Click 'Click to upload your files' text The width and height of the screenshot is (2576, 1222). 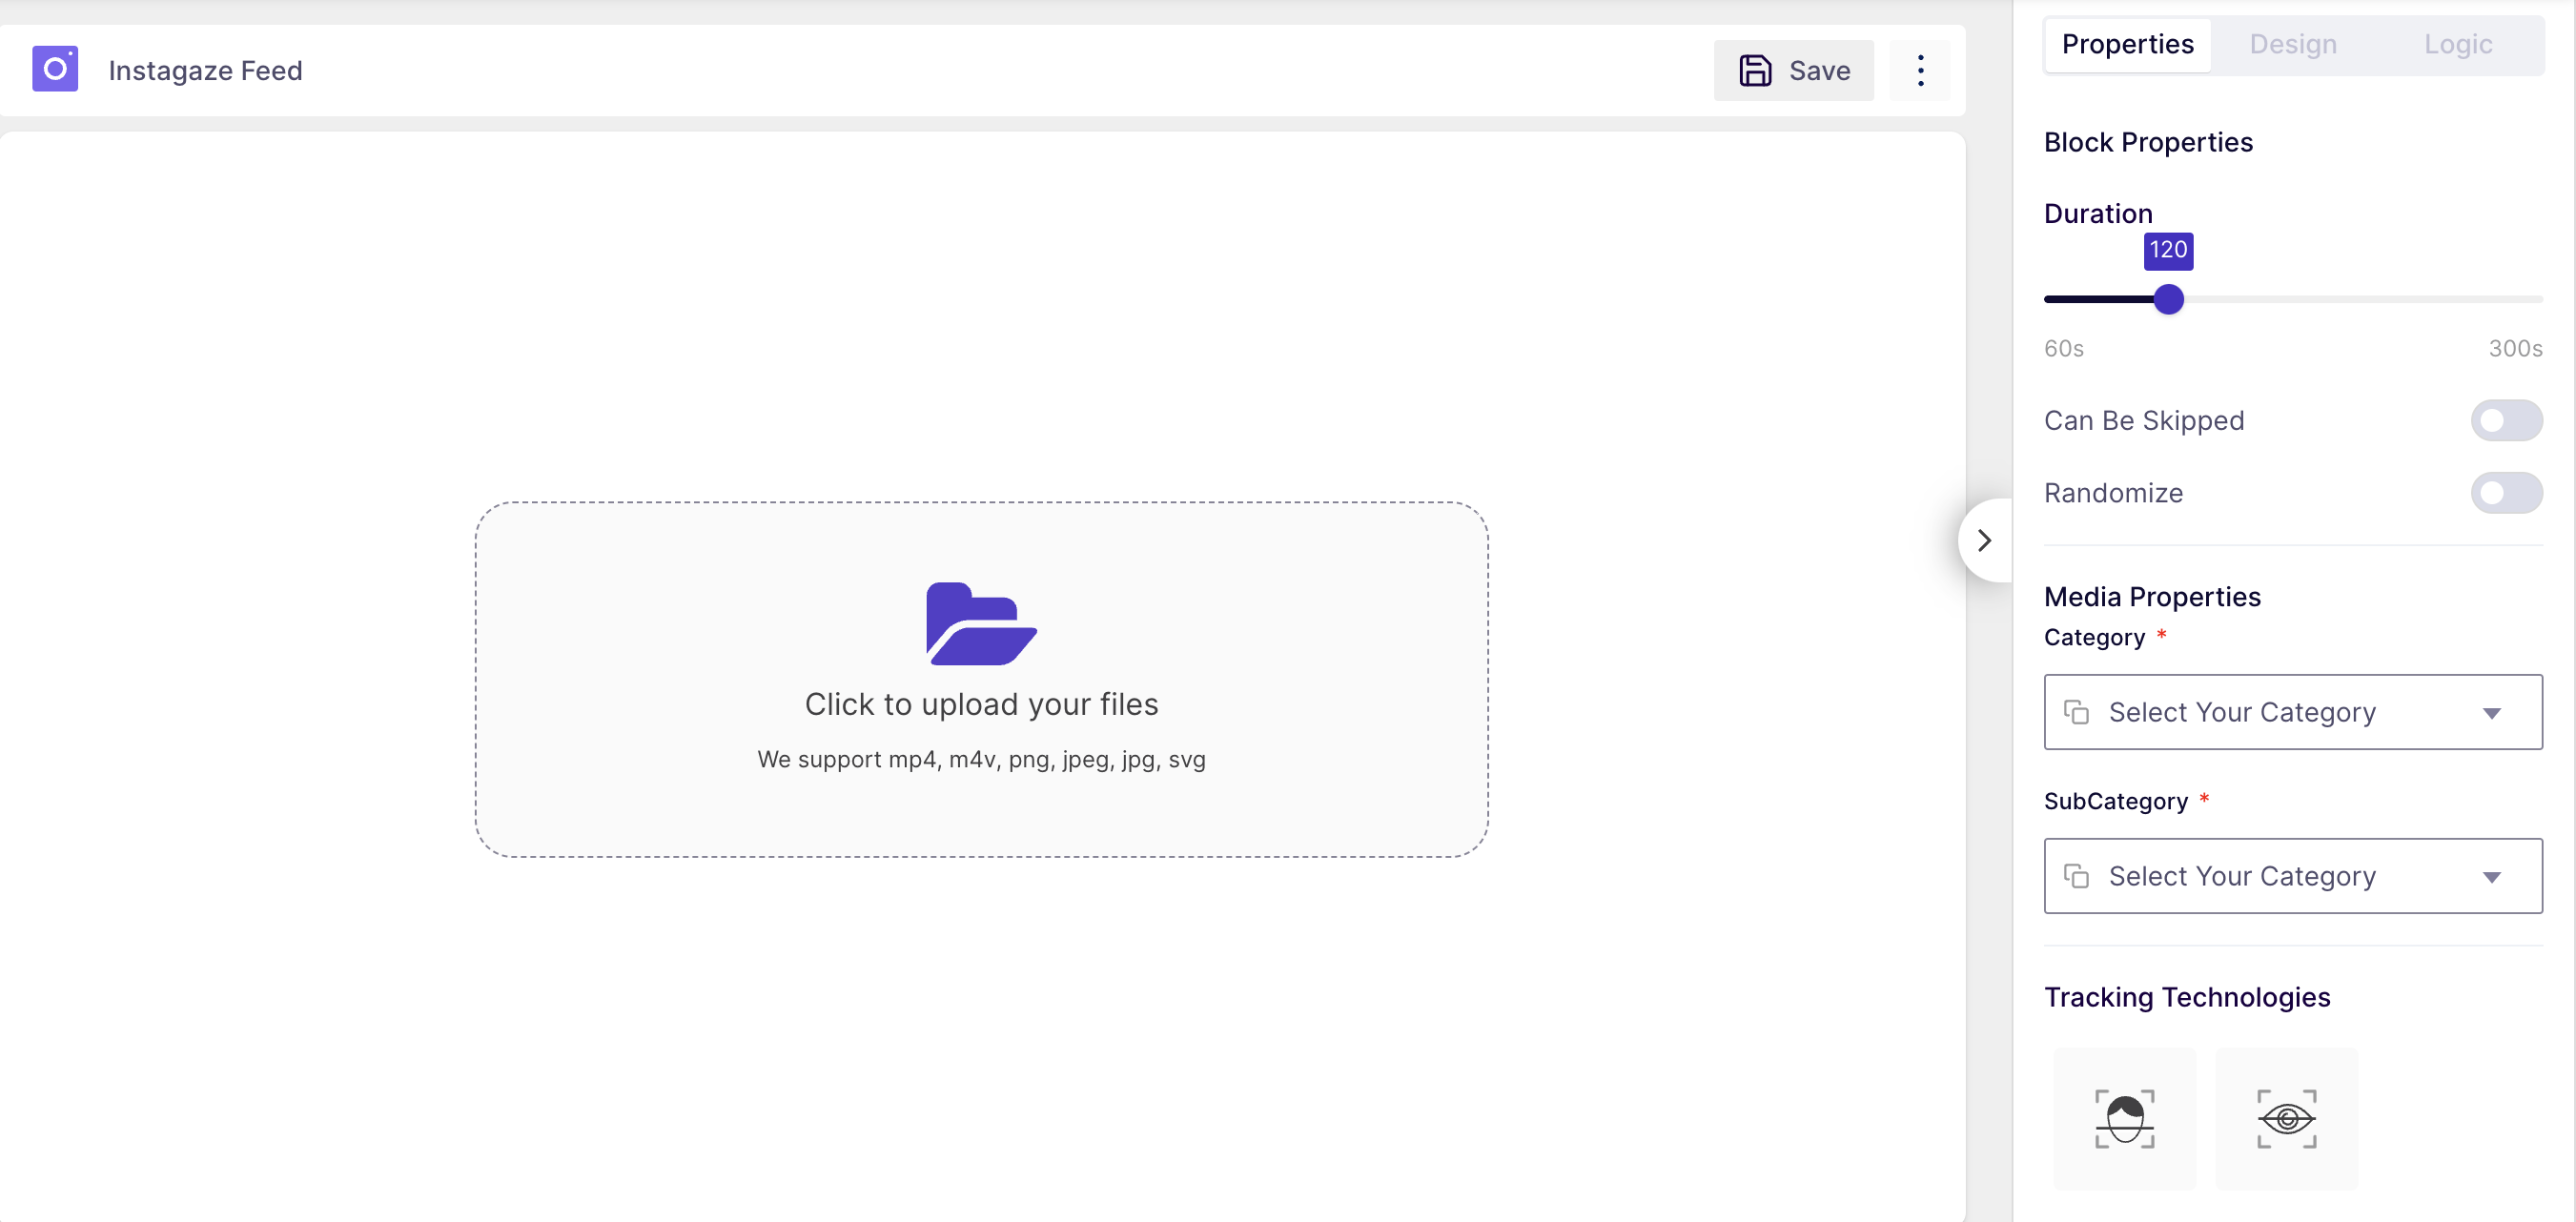[980, 704]
